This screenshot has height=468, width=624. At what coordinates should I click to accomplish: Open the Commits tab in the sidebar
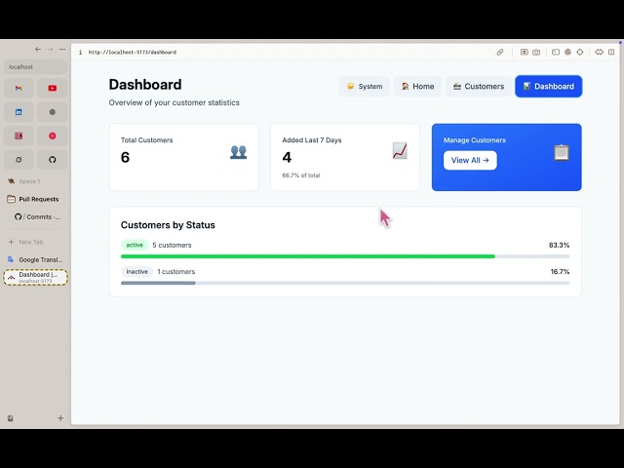36,216
